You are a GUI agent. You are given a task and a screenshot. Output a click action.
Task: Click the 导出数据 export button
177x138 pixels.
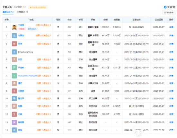pos(169,13)
